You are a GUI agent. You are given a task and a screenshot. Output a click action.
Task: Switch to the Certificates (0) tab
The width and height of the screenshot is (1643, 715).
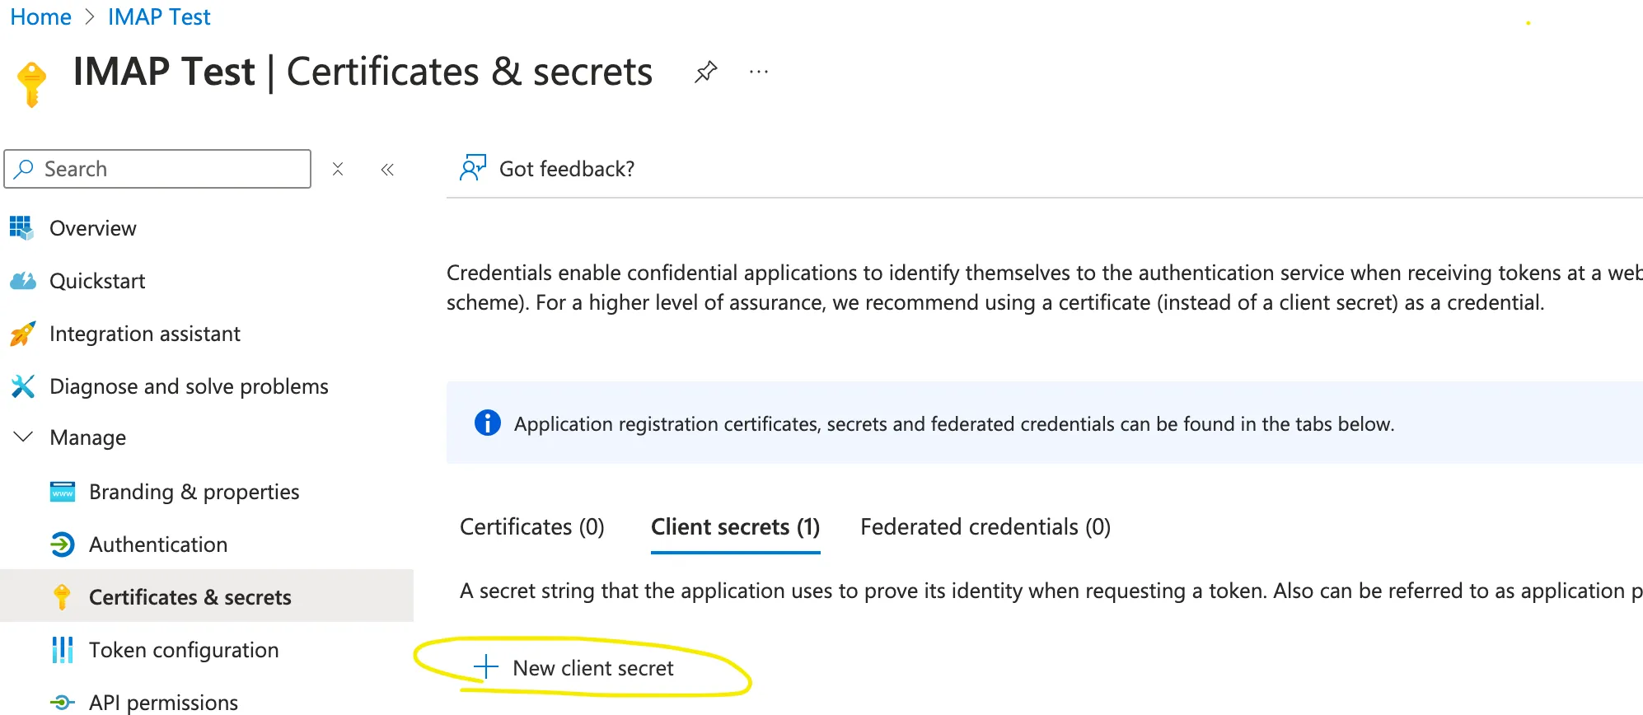pyautogui.click(x=532, y=527)
